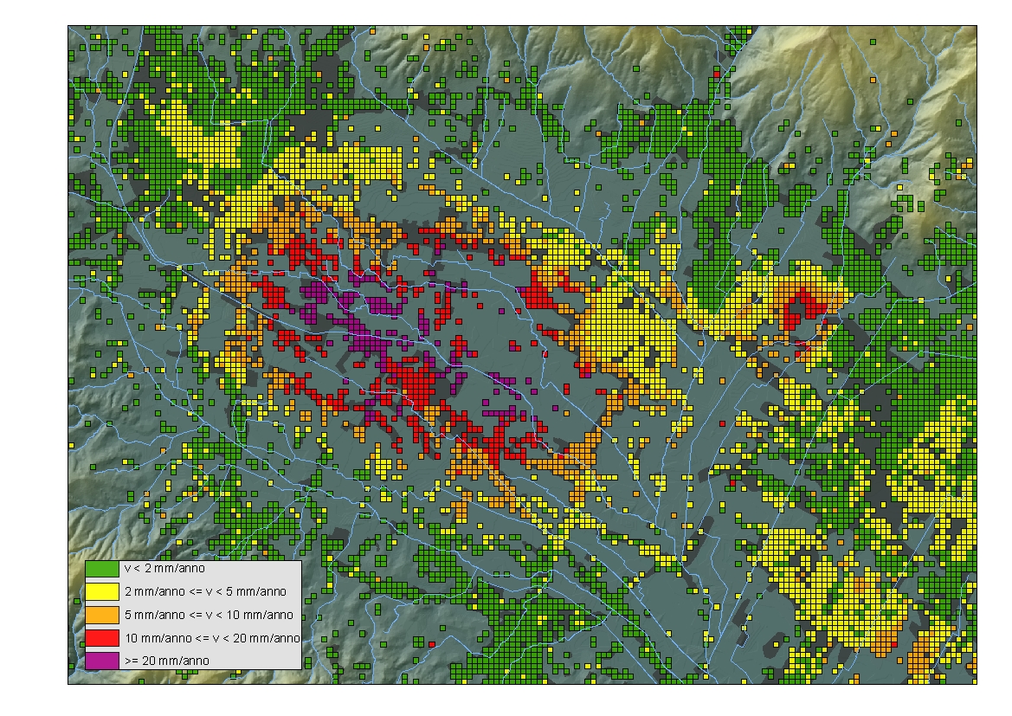Click the yellow legend swatch
The height and width of the screenshot is (716, 1012).
[x=102, y=592]
